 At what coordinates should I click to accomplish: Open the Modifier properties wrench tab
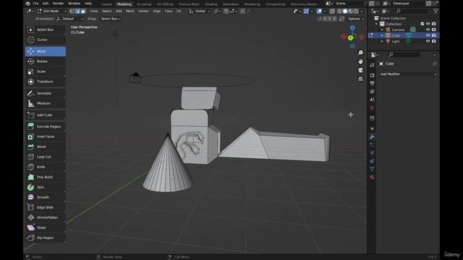click(x=372, y=136)
